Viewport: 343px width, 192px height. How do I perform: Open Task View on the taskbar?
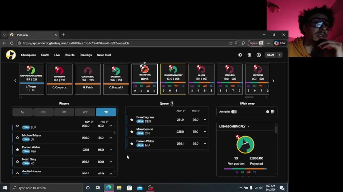tap(98, 188)
